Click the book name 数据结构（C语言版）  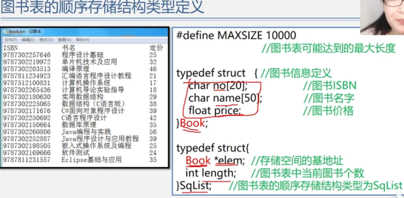point(93,104)
